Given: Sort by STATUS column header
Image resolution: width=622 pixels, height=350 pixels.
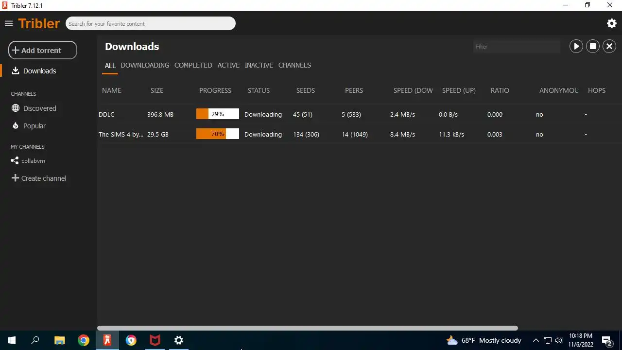Looking at the screenshot, I should point(259,90).
